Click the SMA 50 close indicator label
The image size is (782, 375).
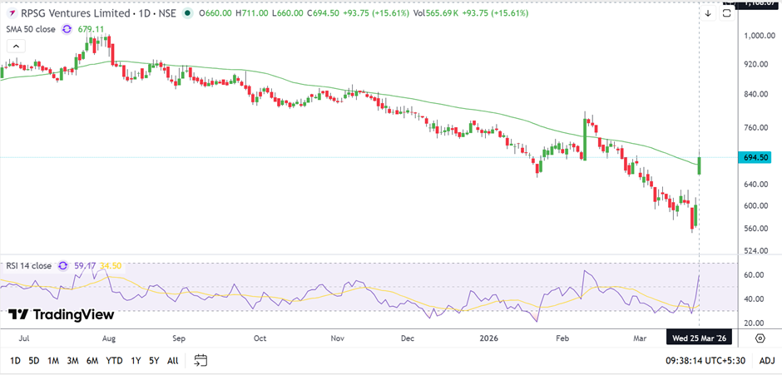[x=29, y=29]
